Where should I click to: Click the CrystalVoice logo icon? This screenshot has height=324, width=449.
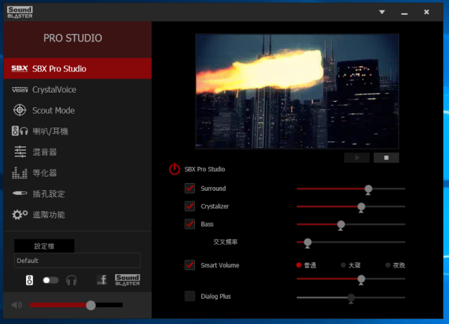[x=20, y=90]
